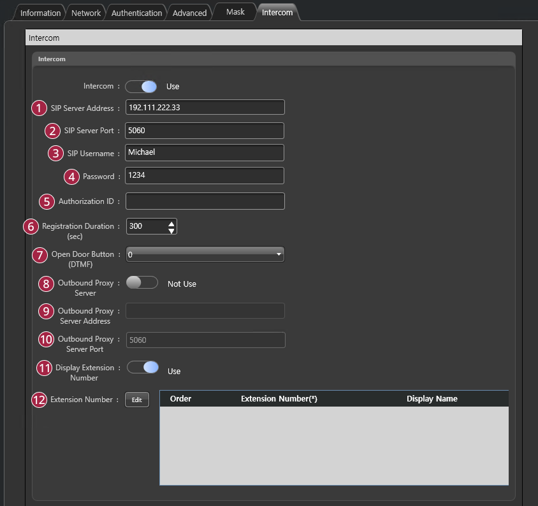Toggle the Intercom Use switch
Screen dimensions: 538x506
141,87
